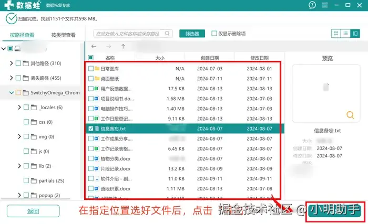
Task: Click the magnifier icon in preview pane
Action: [350, 115]
